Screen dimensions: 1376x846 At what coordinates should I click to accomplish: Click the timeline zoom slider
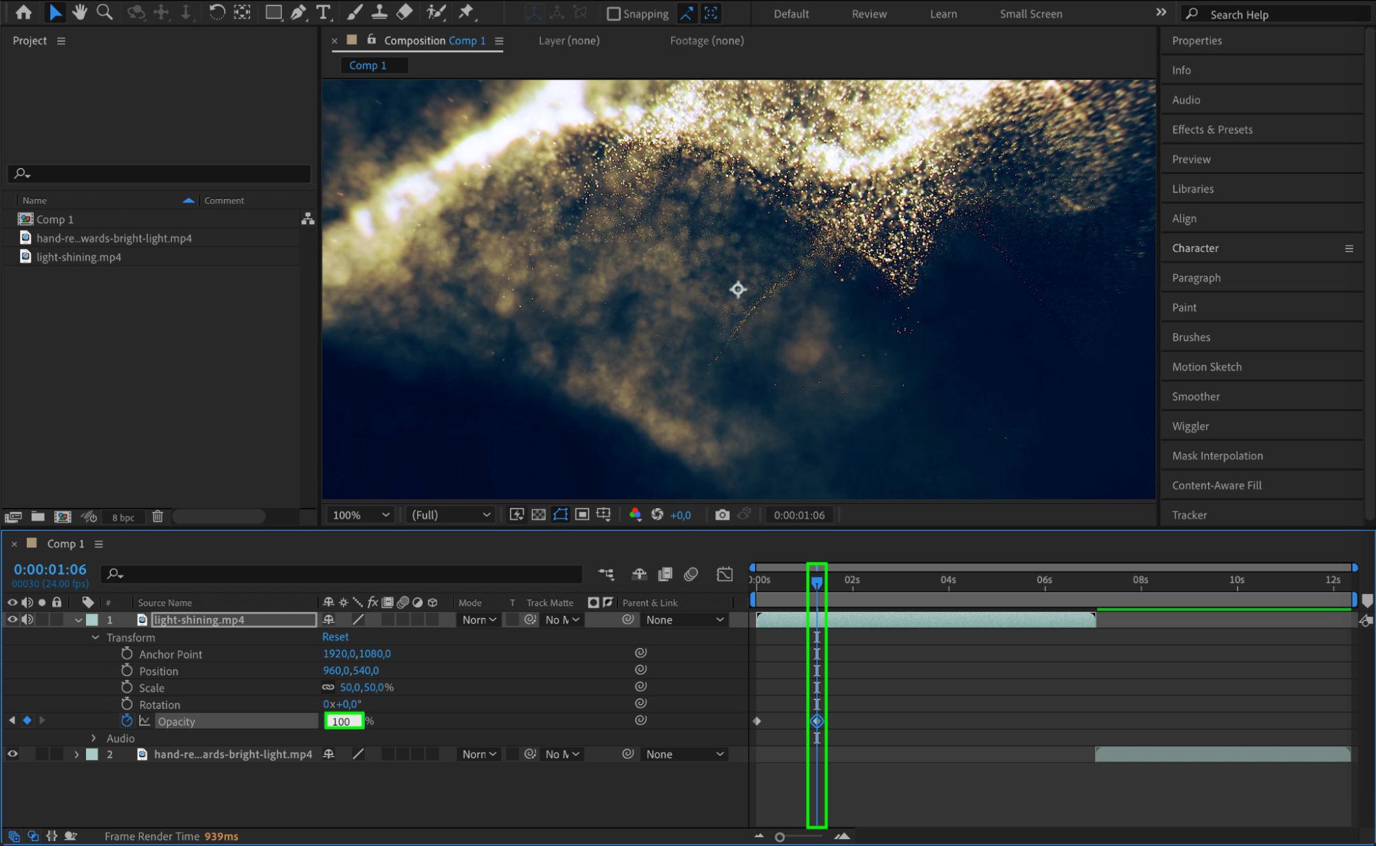click(780, 837)
